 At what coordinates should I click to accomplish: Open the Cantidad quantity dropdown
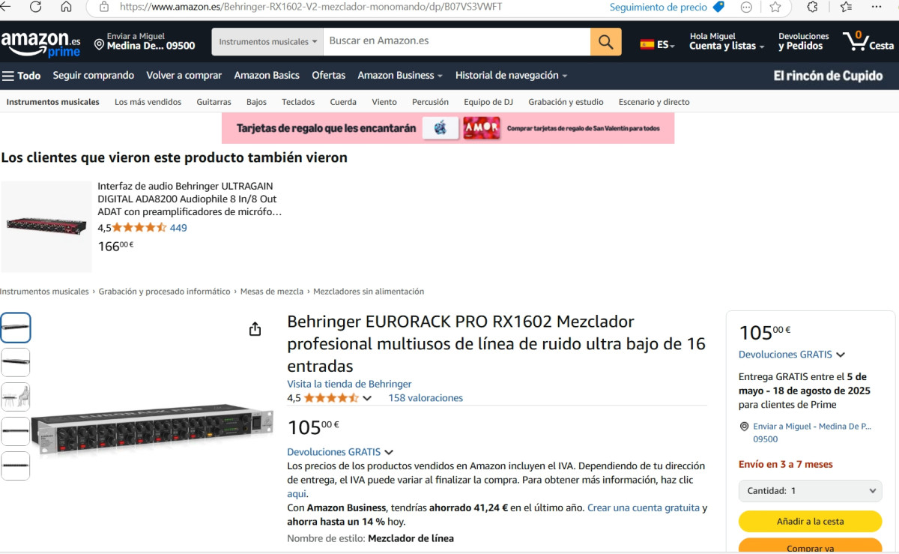coord(811,491)
